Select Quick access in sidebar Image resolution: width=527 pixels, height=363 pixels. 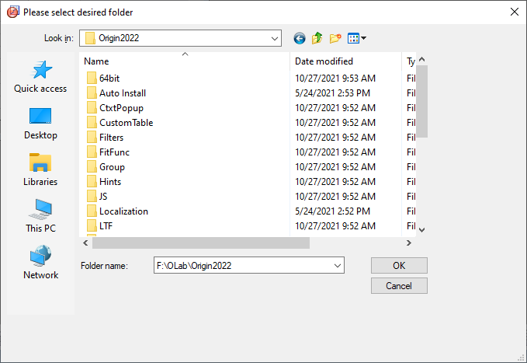40,78
